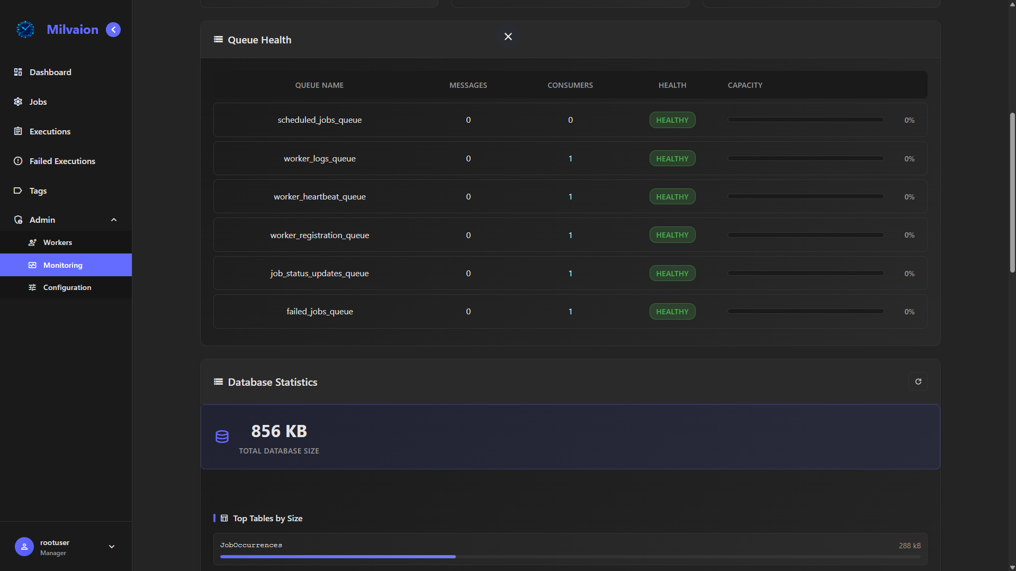Viewport: 1016px width, 571px height.
Task: Click the X icon near Queue Health
Action: (x=508, y=37)
